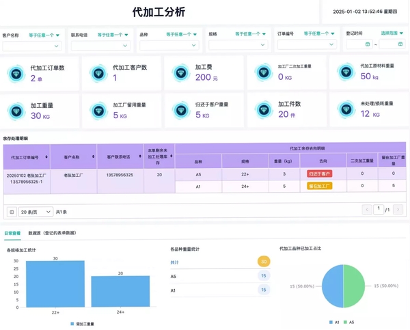Switch to 数据源（登记的表单数据）tab
Viewport: 410px width, 330px height.
coord(52,233)
